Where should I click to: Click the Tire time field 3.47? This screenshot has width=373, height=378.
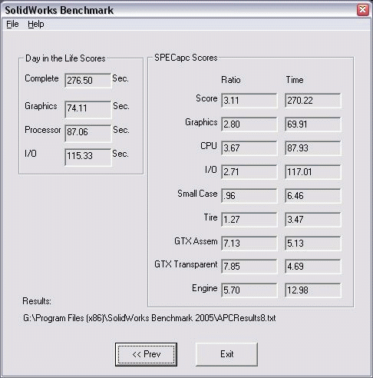tap(313, 220)
